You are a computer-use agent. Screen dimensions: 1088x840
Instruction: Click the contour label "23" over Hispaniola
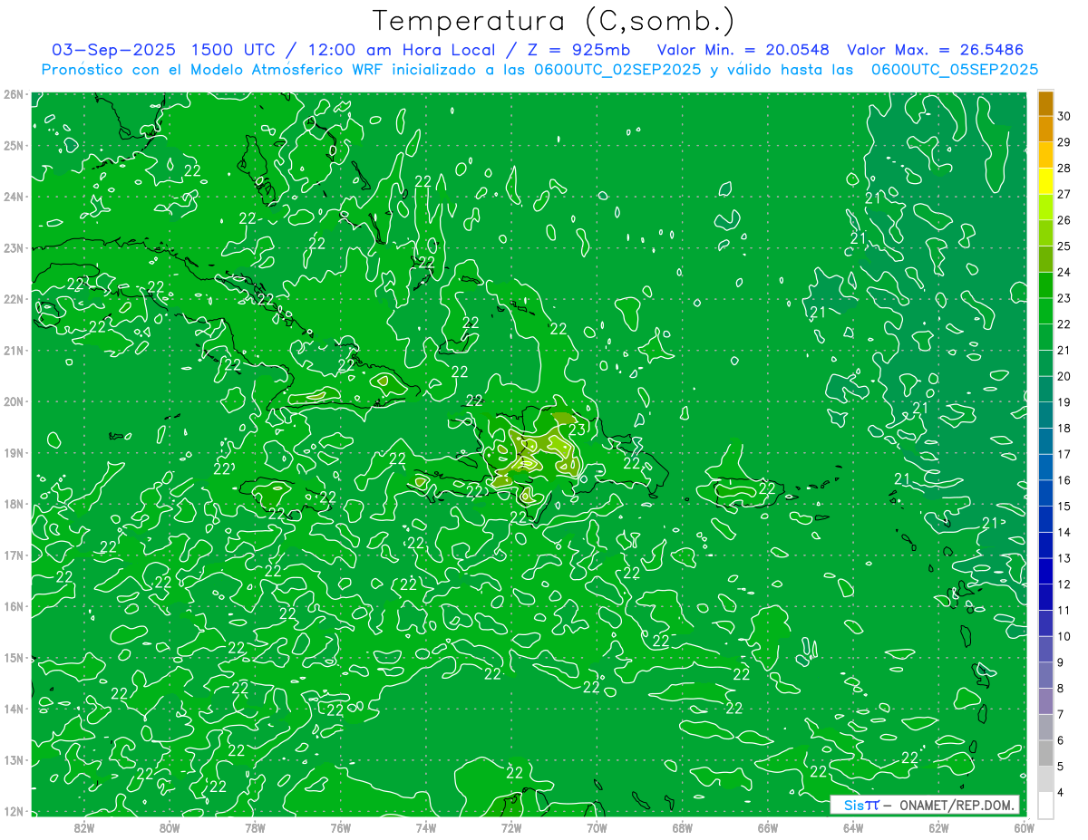tap(577, 430)
